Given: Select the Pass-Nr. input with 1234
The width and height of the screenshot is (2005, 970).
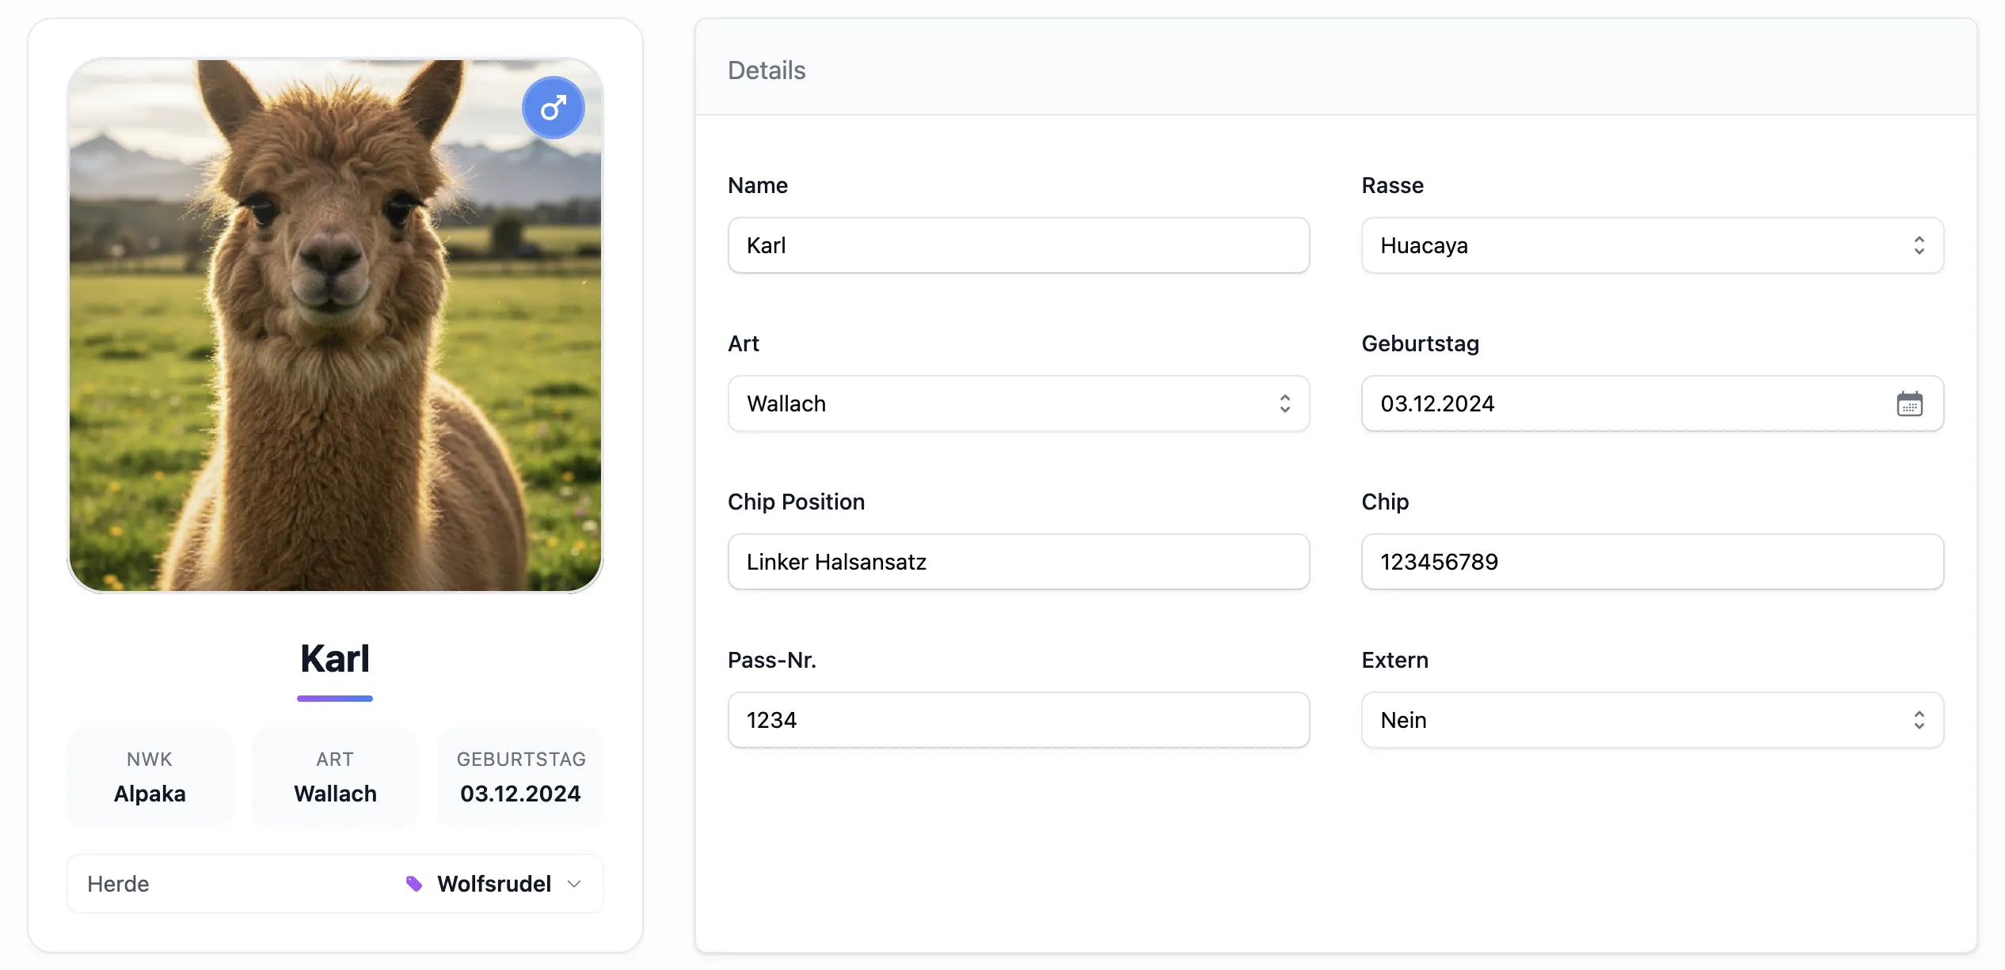Looking at the screenshot, I should pyautogui.click(x=1018, y=720).
